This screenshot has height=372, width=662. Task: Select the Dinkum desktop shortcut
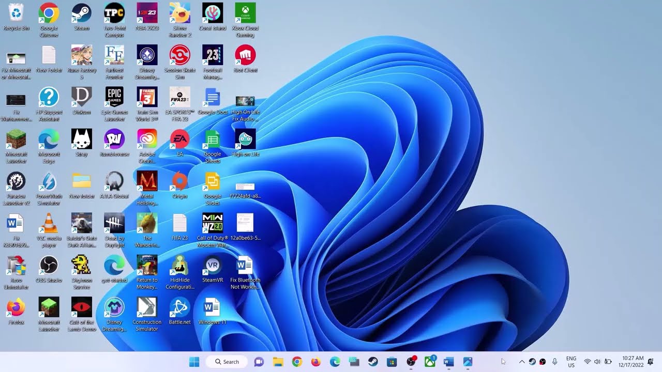pos(82,101)
